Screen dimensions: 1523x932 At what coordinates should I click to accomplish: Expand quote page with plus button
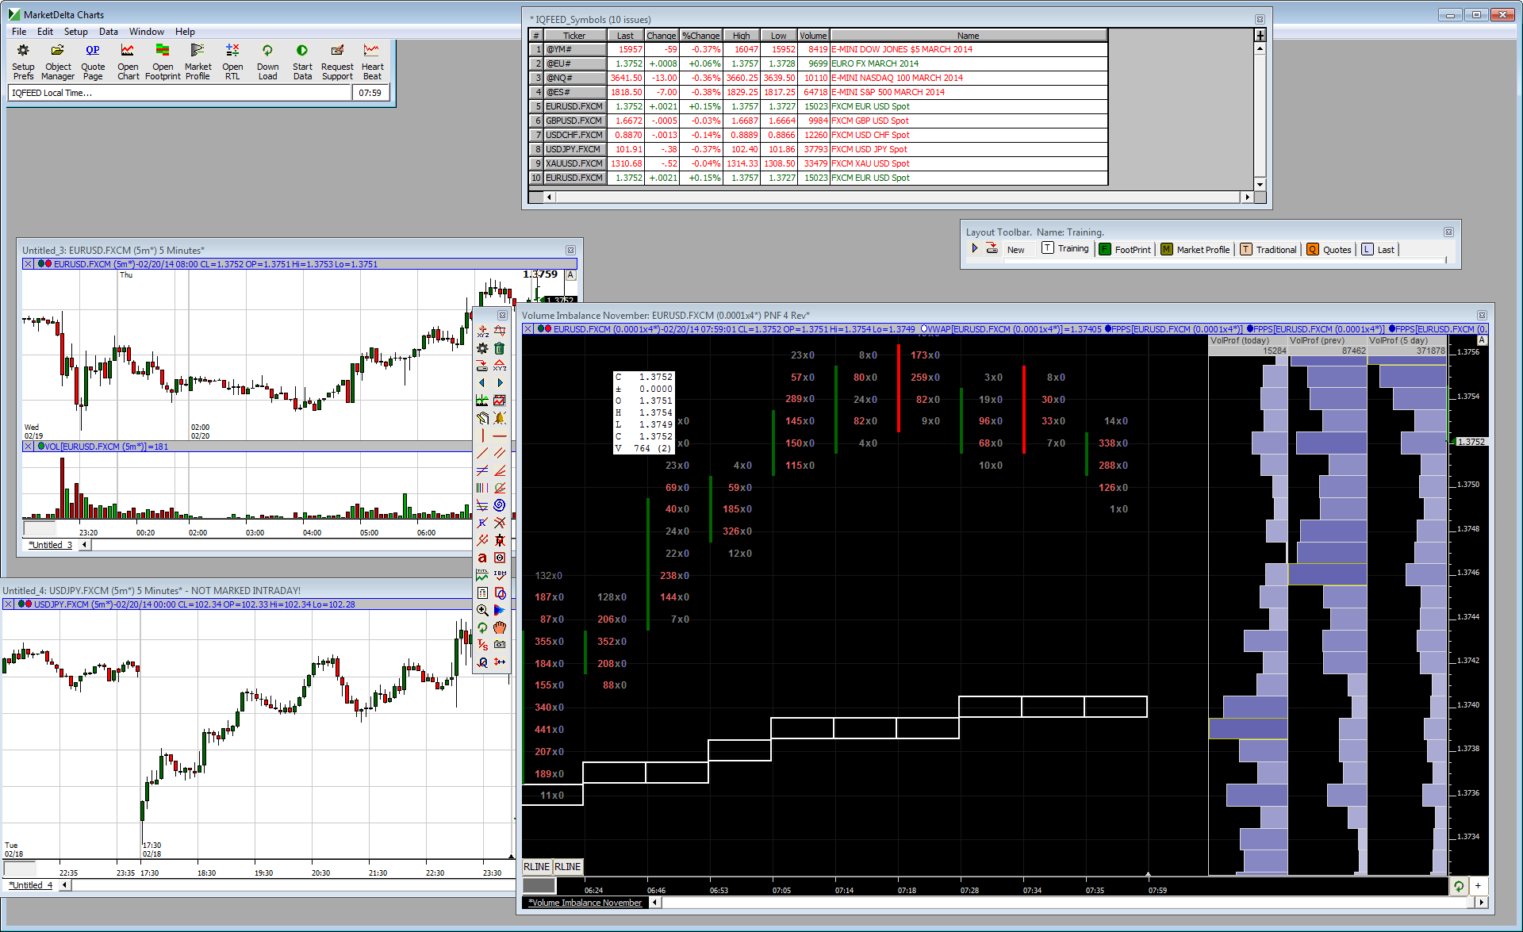coord(1260,35)
